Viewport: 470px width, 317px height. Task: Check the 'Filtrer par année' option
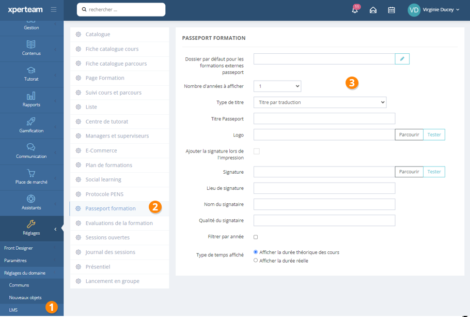(x=255, y=237)
